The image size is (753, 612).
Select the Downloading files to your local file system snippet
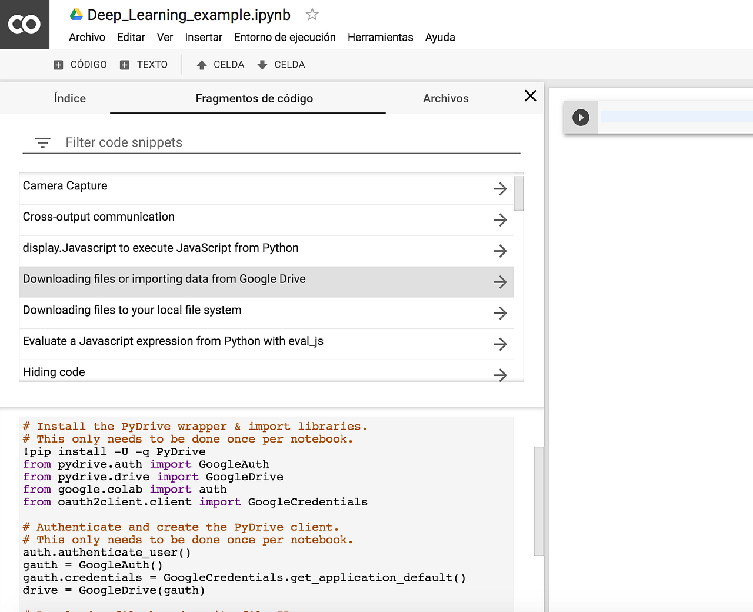(132, 310)
